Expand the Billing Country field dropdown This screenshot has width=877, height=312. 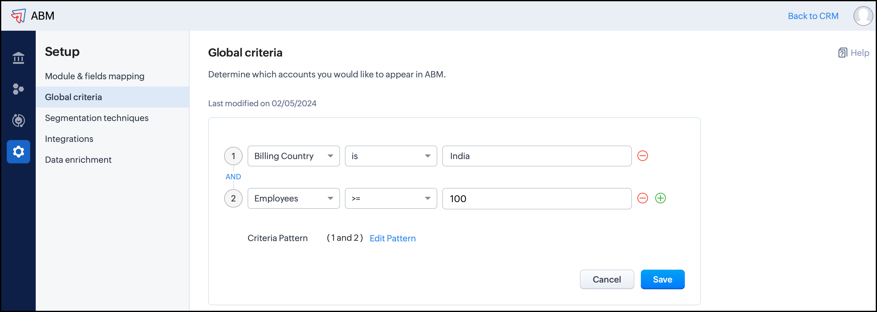[293, 156]
